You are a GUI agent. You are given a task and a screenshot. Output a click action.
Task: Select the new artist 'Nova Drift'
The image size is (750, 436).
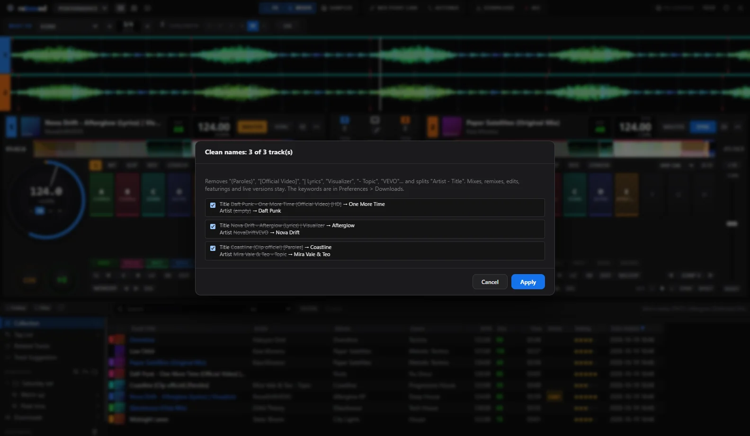click(287, 232)
